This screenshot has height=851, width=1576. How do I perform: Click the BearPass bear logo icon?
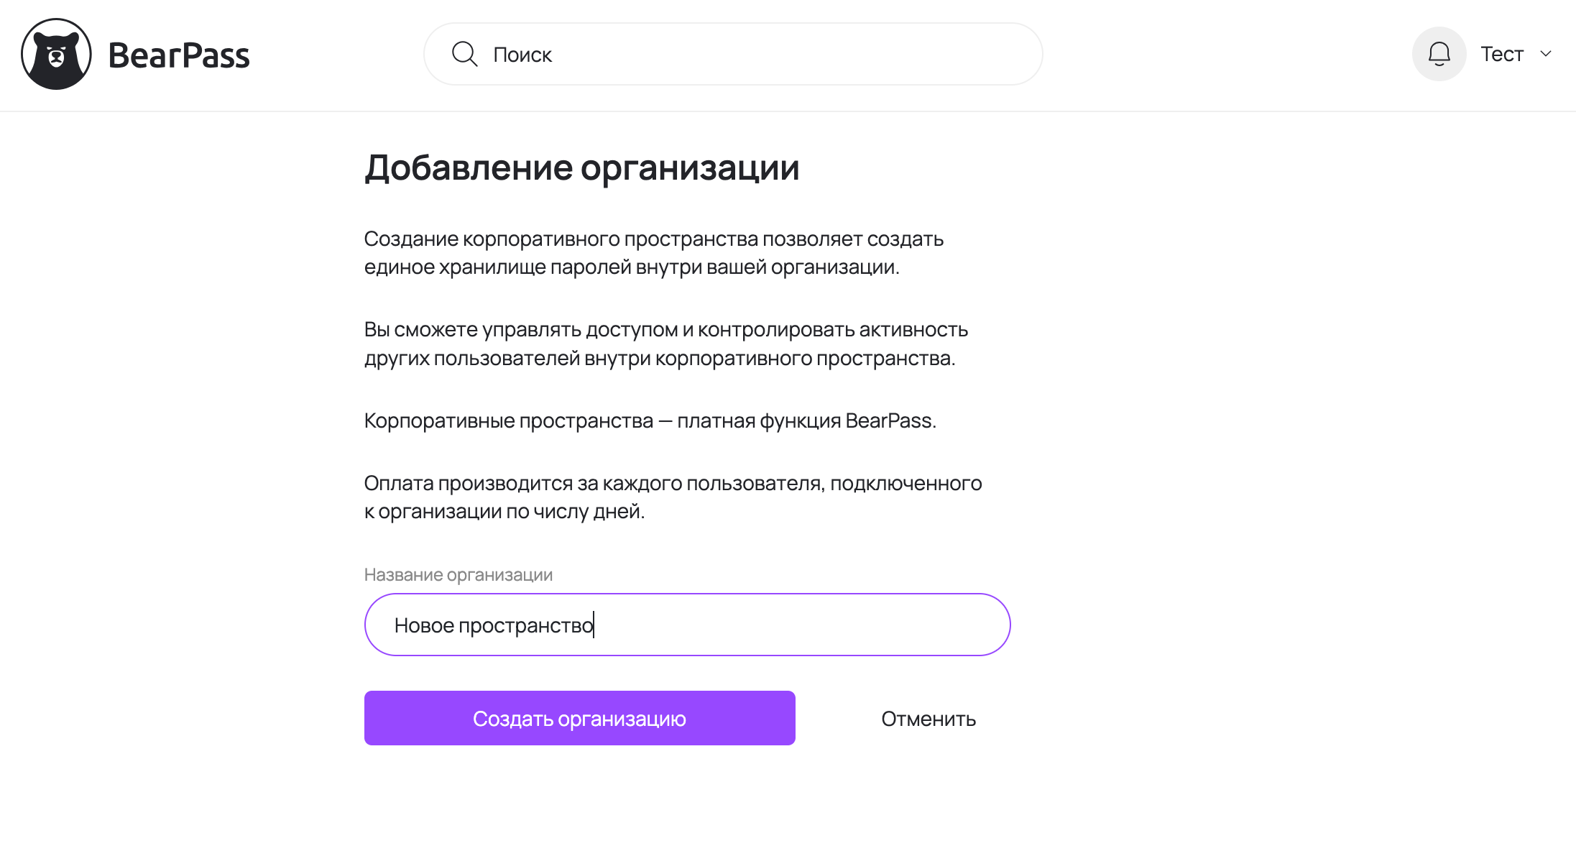(x=56, y=55)
